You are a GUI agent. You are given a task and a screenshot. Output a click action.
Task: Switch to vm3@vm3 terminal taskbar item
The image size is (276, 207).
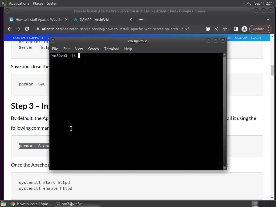point(77,204)
